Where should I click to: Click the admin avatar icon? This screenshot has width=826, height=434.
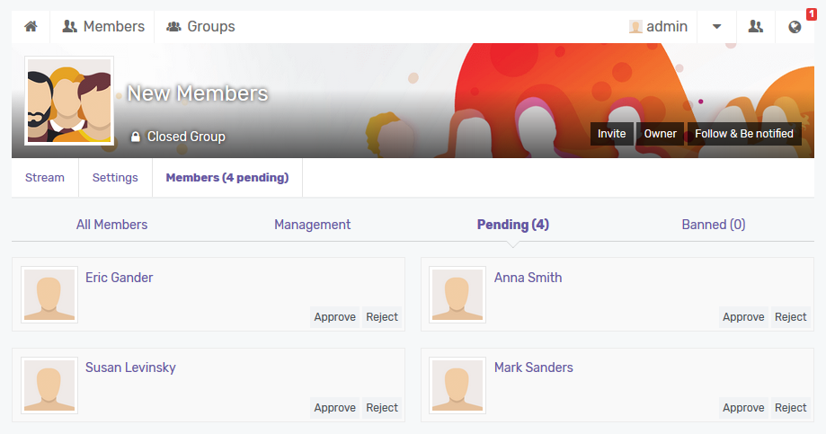(635, 26)
